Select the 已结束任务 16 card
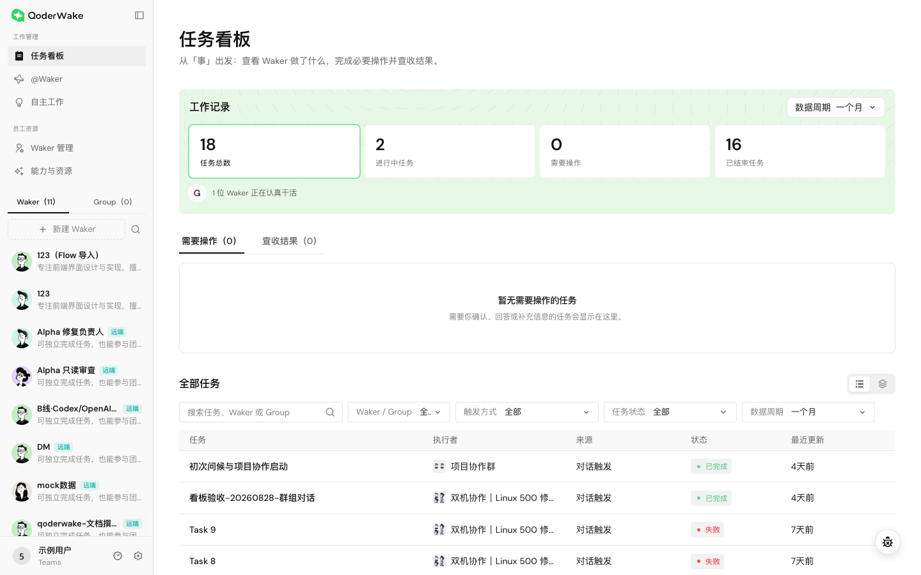 [800, 151]
